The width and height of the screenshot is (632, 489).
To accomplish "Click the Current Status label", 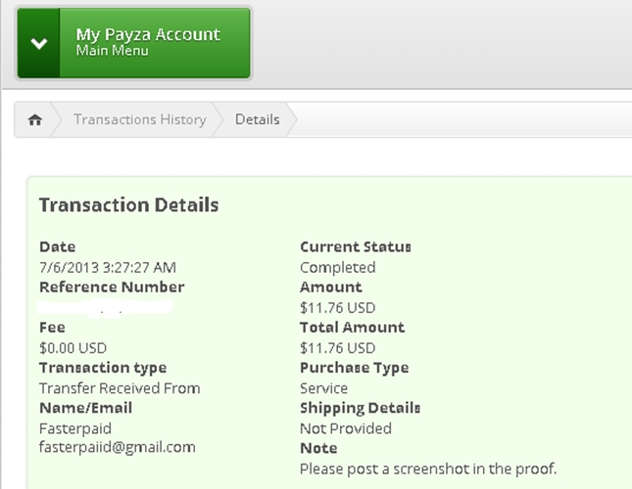I will [x=355, y=246].
